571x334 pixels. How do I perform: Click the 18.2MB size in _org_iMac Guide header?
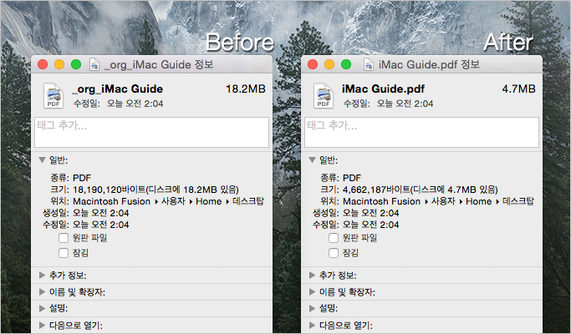tap(246, 89)
